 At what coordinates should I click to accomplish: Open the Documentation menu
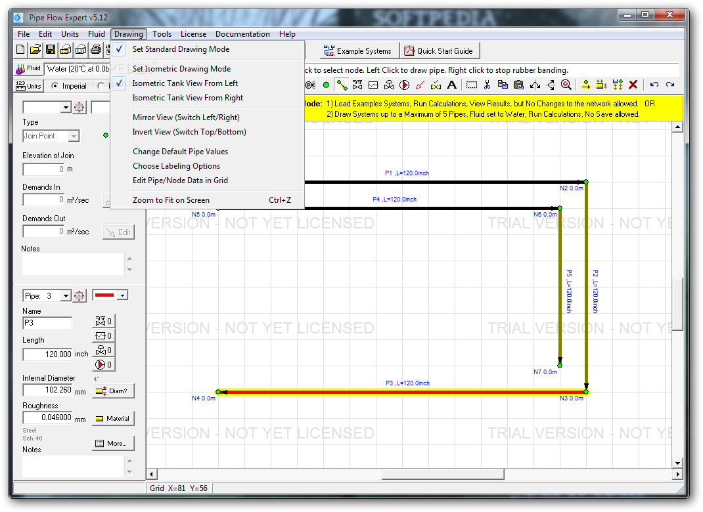pos(242,34)
